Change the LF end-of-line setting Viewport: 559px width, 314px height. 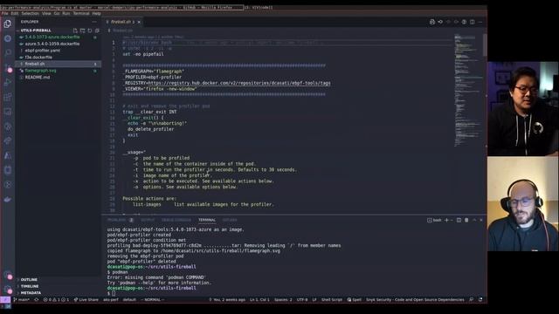click(314, 300)
